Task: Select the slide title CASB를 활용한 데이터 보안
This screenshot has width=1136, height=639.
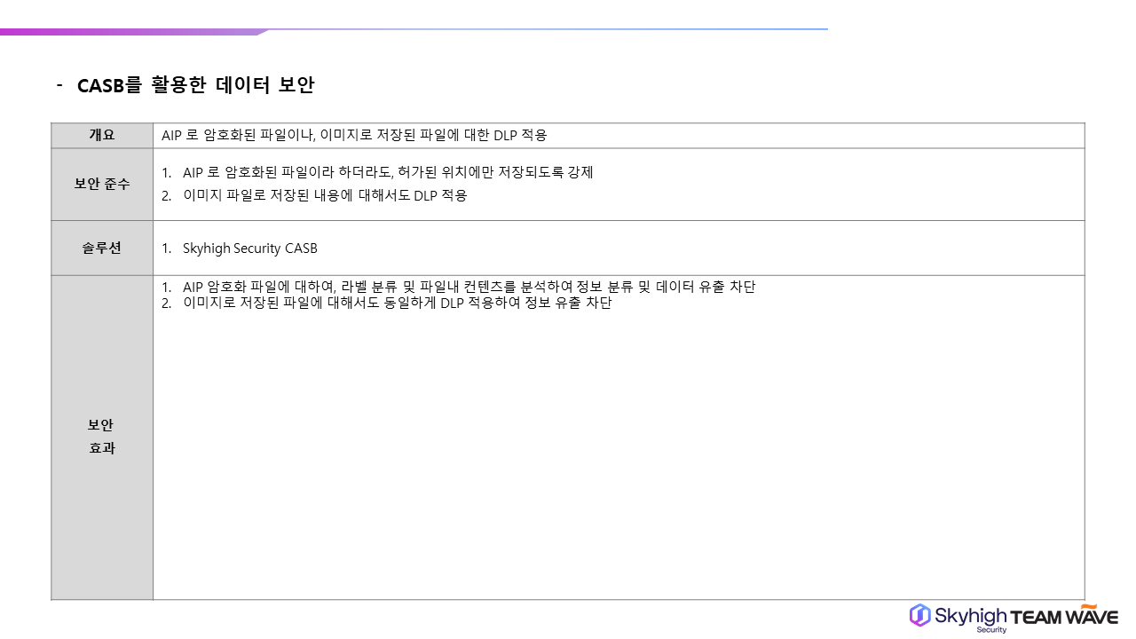Action: coord(195,85)
